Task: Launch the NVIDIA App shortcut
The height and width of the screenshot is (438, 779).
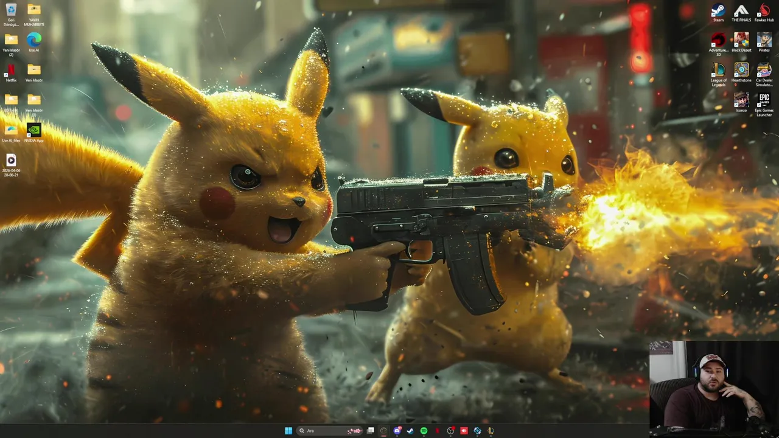Action: coord(34,132)
